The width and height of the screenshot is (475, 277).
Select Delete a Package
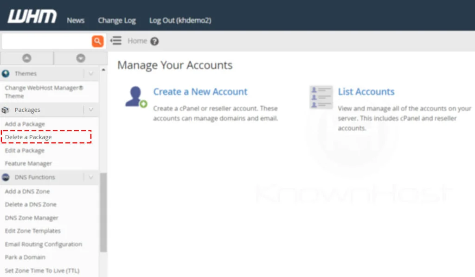pyautogui.click(x=28, y=137)
